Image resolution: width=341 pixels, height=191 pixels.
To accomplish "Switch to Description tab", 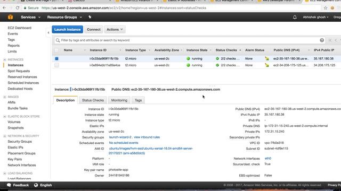I will pyautogui.click(x=66, y=100).
